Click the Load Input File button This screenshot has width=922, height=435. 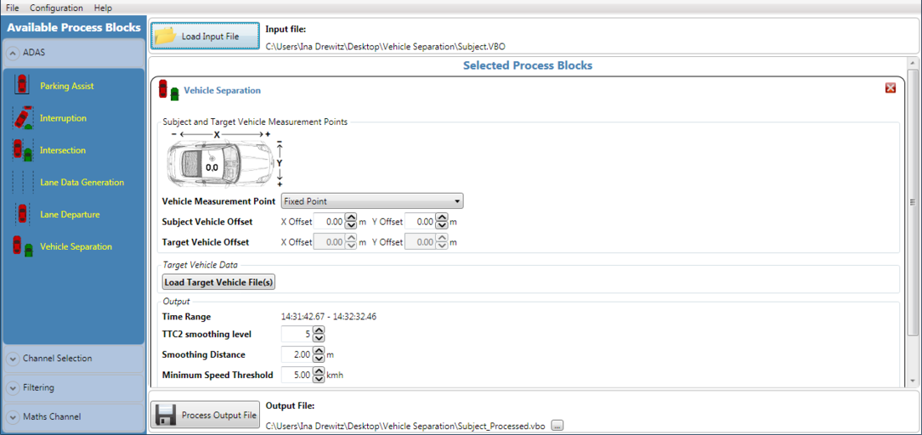click(x=205, y=37)
